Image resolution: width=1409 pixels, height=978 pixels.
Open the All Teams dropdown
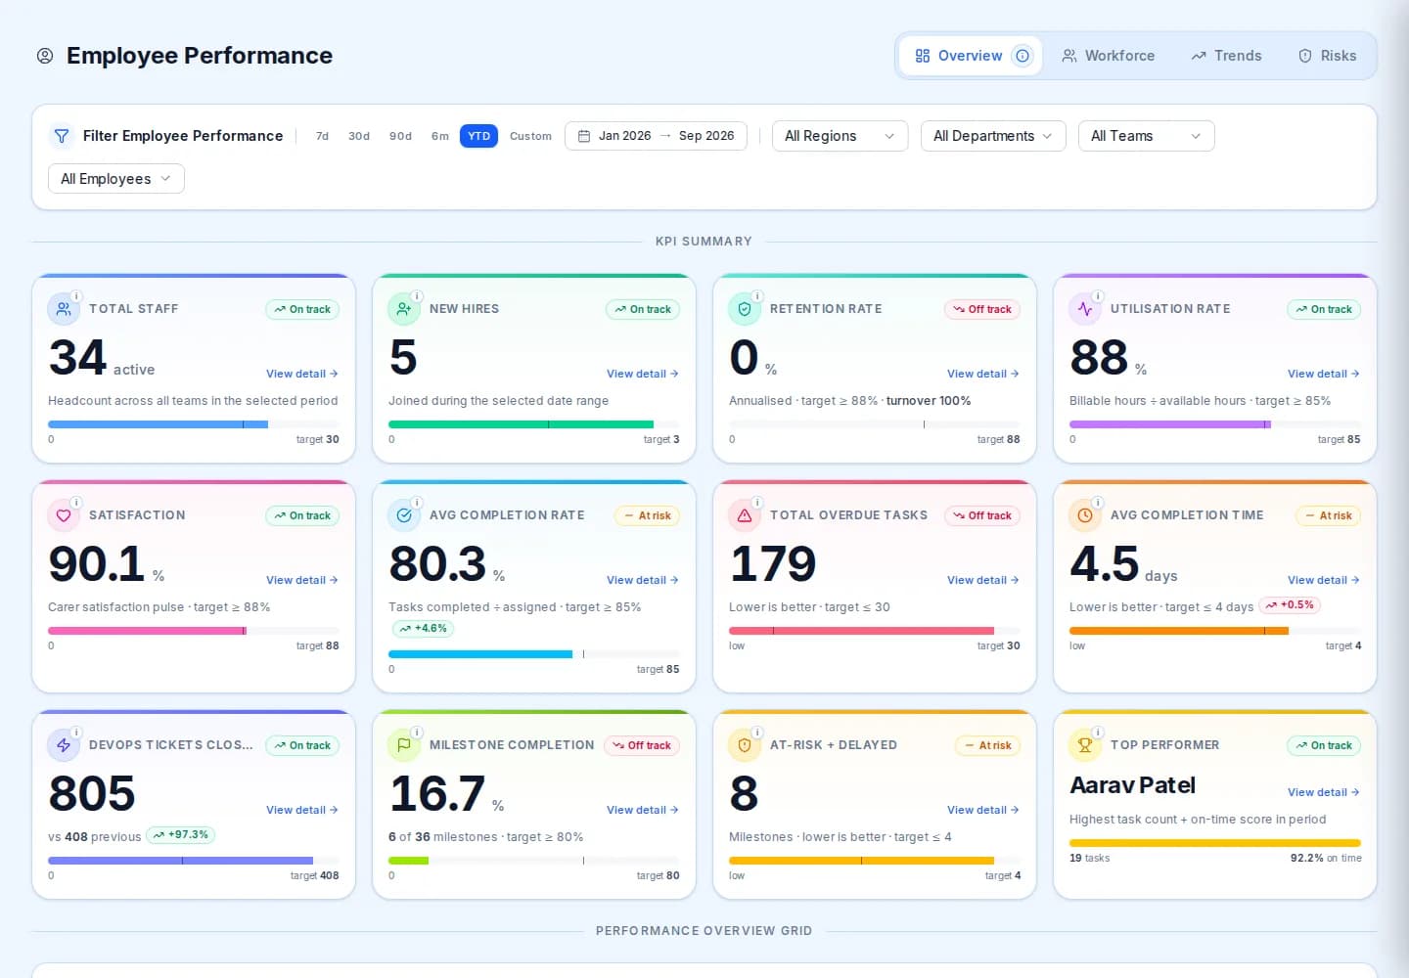tap(1146, 136)
